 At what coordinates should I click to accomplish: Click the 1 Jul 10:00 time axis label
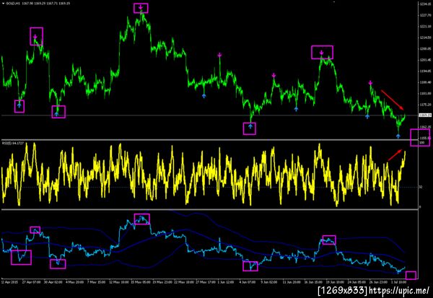pyautogui.click(x=399, y=282)
